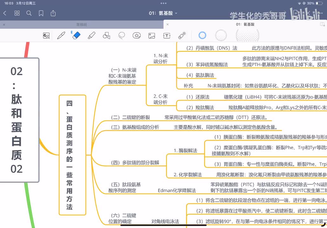Select the zoom window tool
327x228 pixels.
tap(46, 36)
